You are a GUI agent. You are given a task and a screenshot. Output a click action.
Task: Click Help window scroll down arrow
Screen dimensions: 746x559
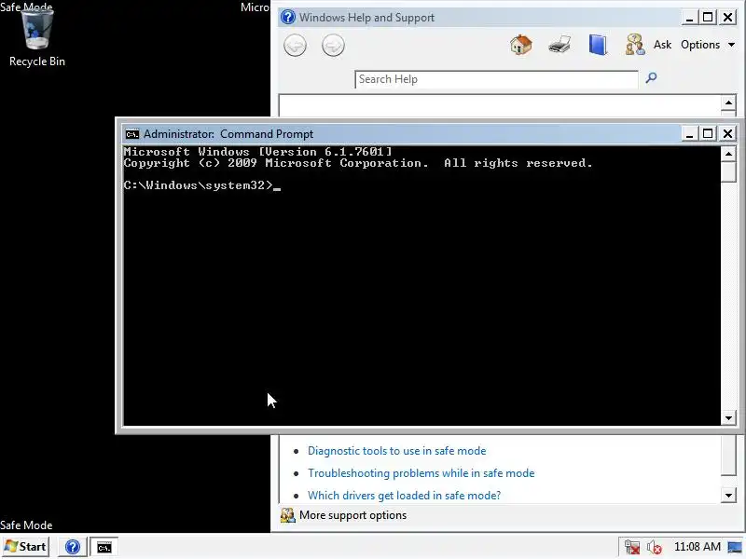point(728,496)
